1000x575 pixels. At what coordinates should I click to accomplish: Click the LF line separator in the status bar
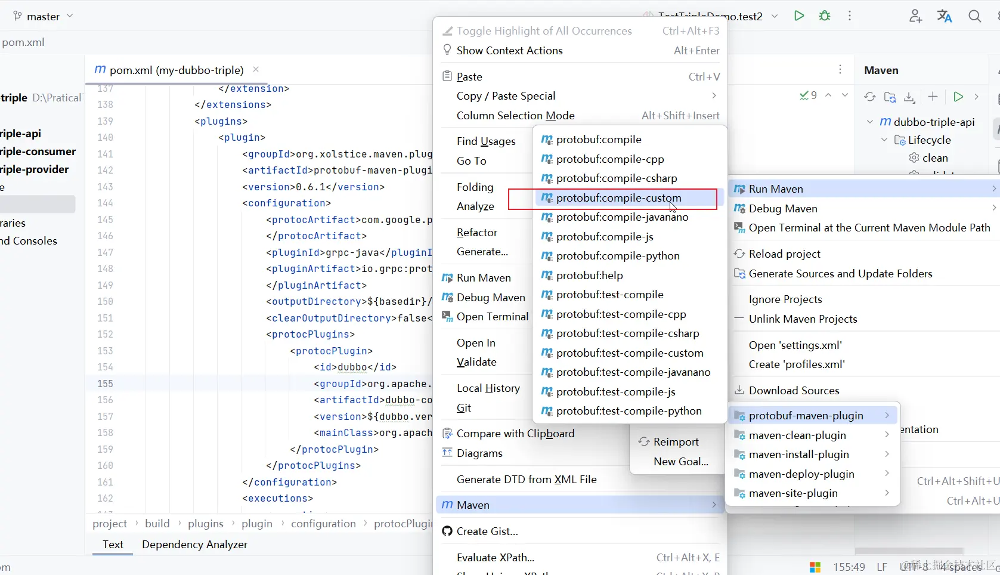pyautogui.click(x=882, y=567)
